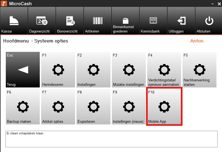The width and height of the screenshot is (222, 152).
Task: Minimize the MicroCash window
Action: click(x=212, y=4)
